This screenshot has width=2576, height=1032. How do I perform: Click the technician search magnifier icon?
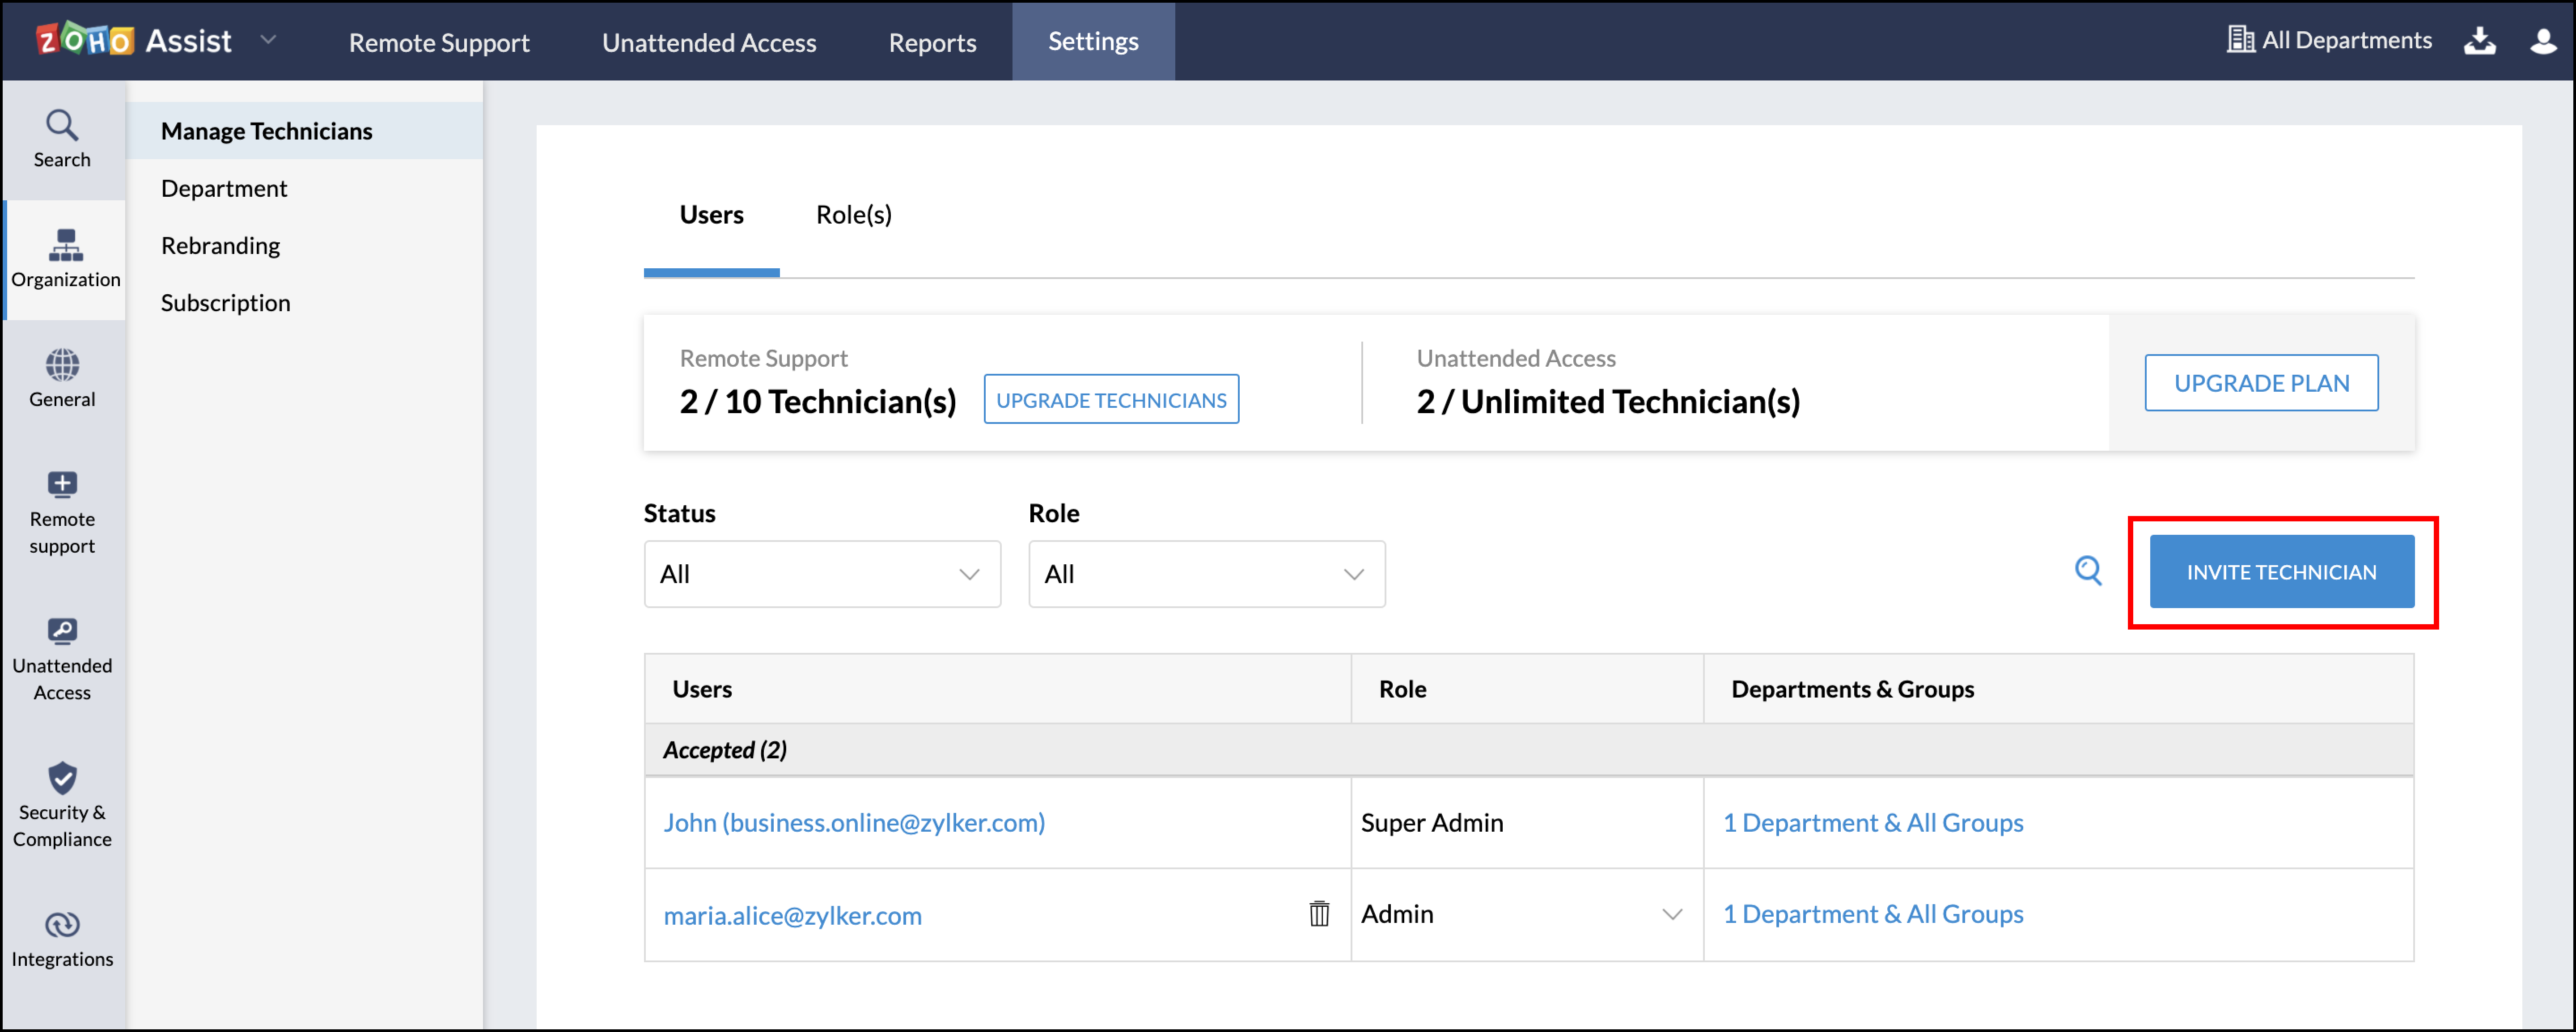(2088, 571)
